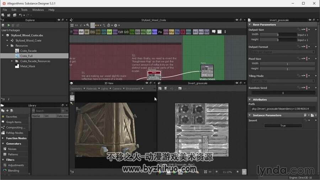Open the Windows menu
This screenshot has height=180, width=320.
point(38,10)
